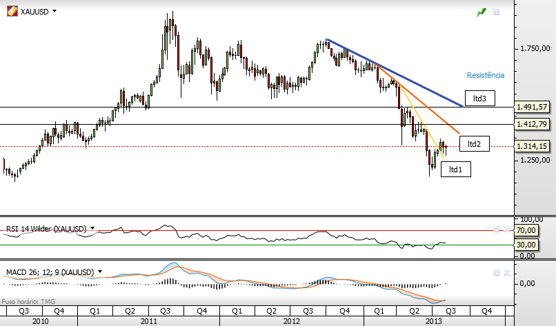Open the MACD 26; 12; 9 dropdown
This screenshot has height=326, width=556.
click(100, 272)
